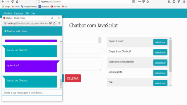Click Pocket save icon in main address bar
Image resolution: width=187 pixels, height=105 pixels.
(143, 1)
